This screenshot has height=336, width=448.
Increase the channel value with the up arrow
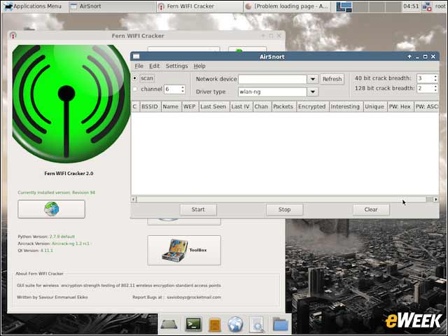pyautogui.click(x=183, y=87)
